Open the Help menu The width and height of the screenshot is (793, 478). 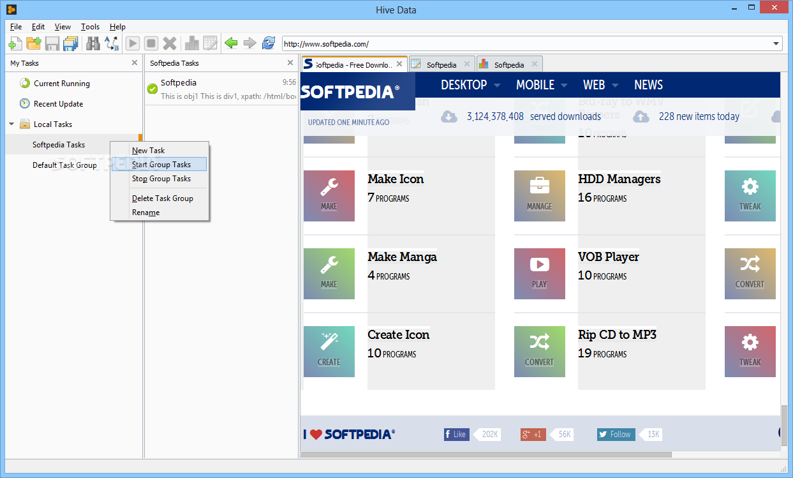point(117,27)
